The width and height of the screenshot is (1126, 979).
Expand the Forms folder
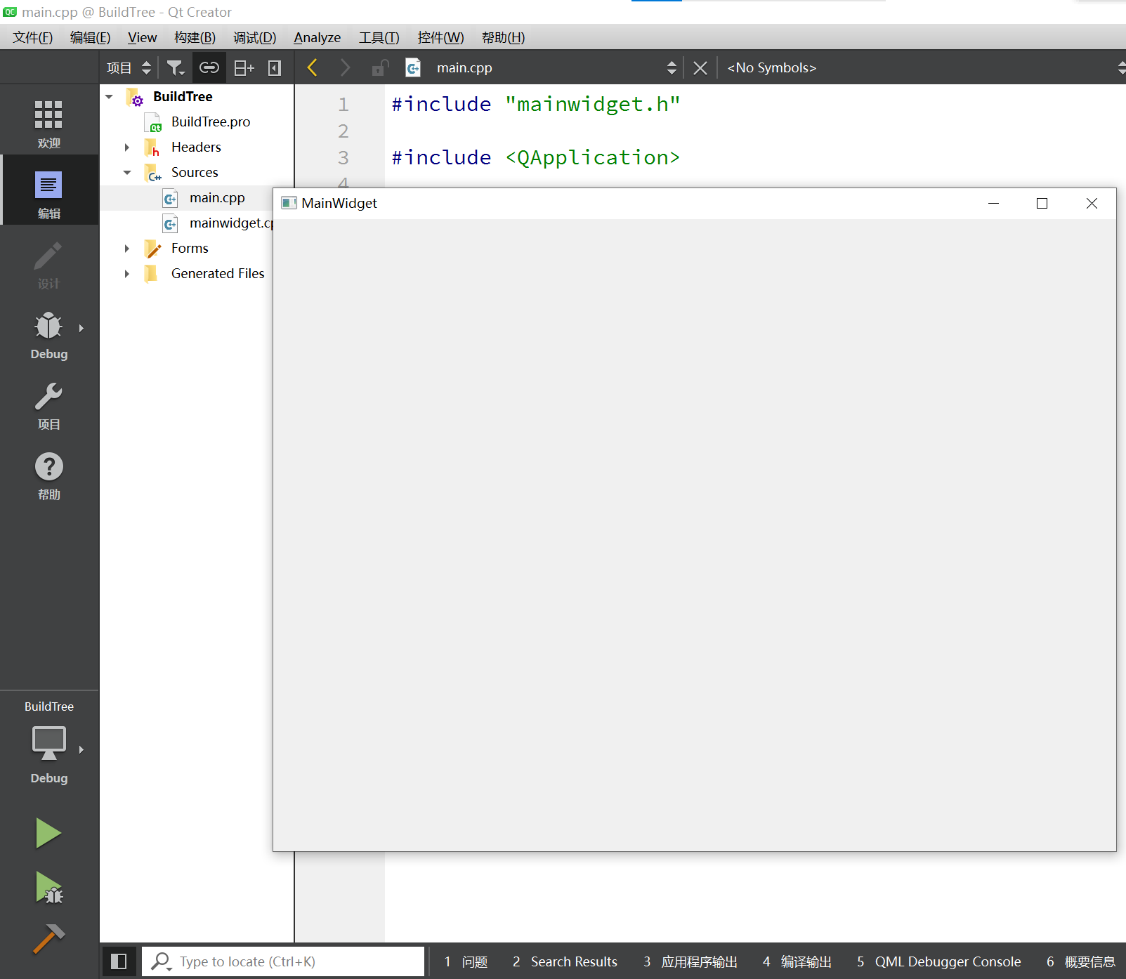pos(127,248)
